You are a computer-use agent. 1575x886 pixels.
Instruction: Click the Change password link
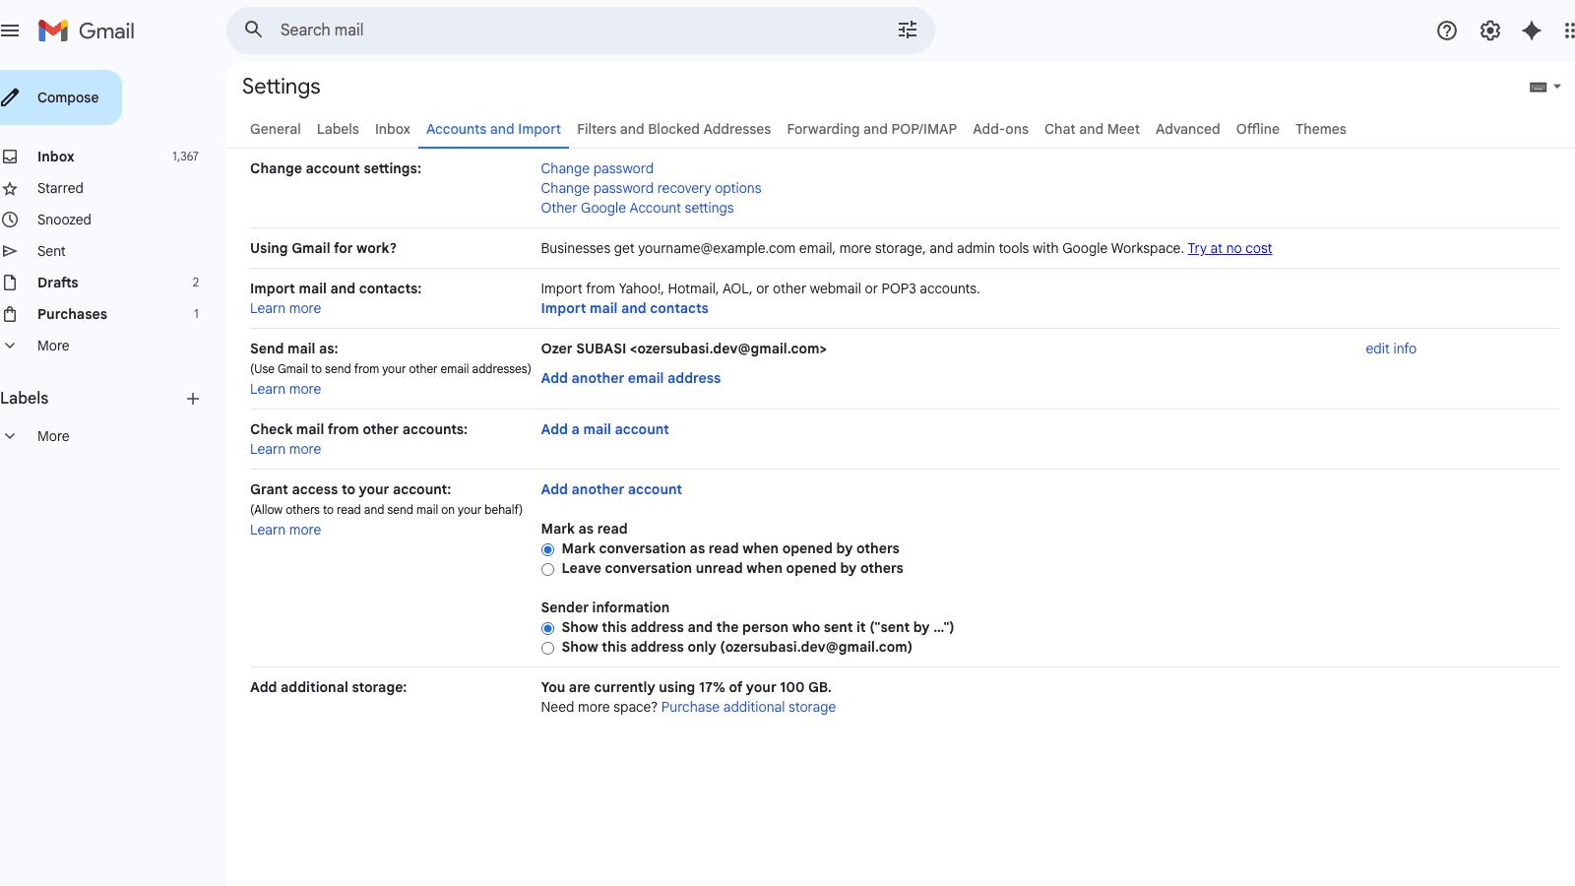597,168
